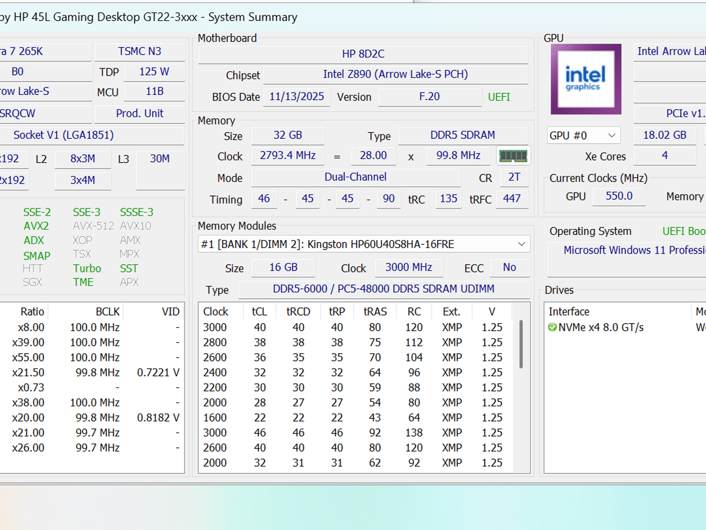The width and height of the screenshot is (706, 530).
Task: Click BIOS date 11/13/2025 field
Action: (x=296, y=97)
